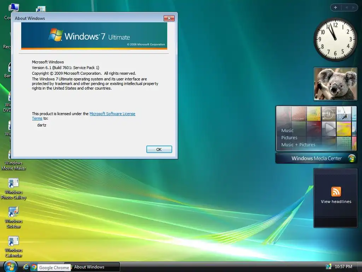
Task: Select Music in the Media Center gadget
Action: tap(287, 130)
